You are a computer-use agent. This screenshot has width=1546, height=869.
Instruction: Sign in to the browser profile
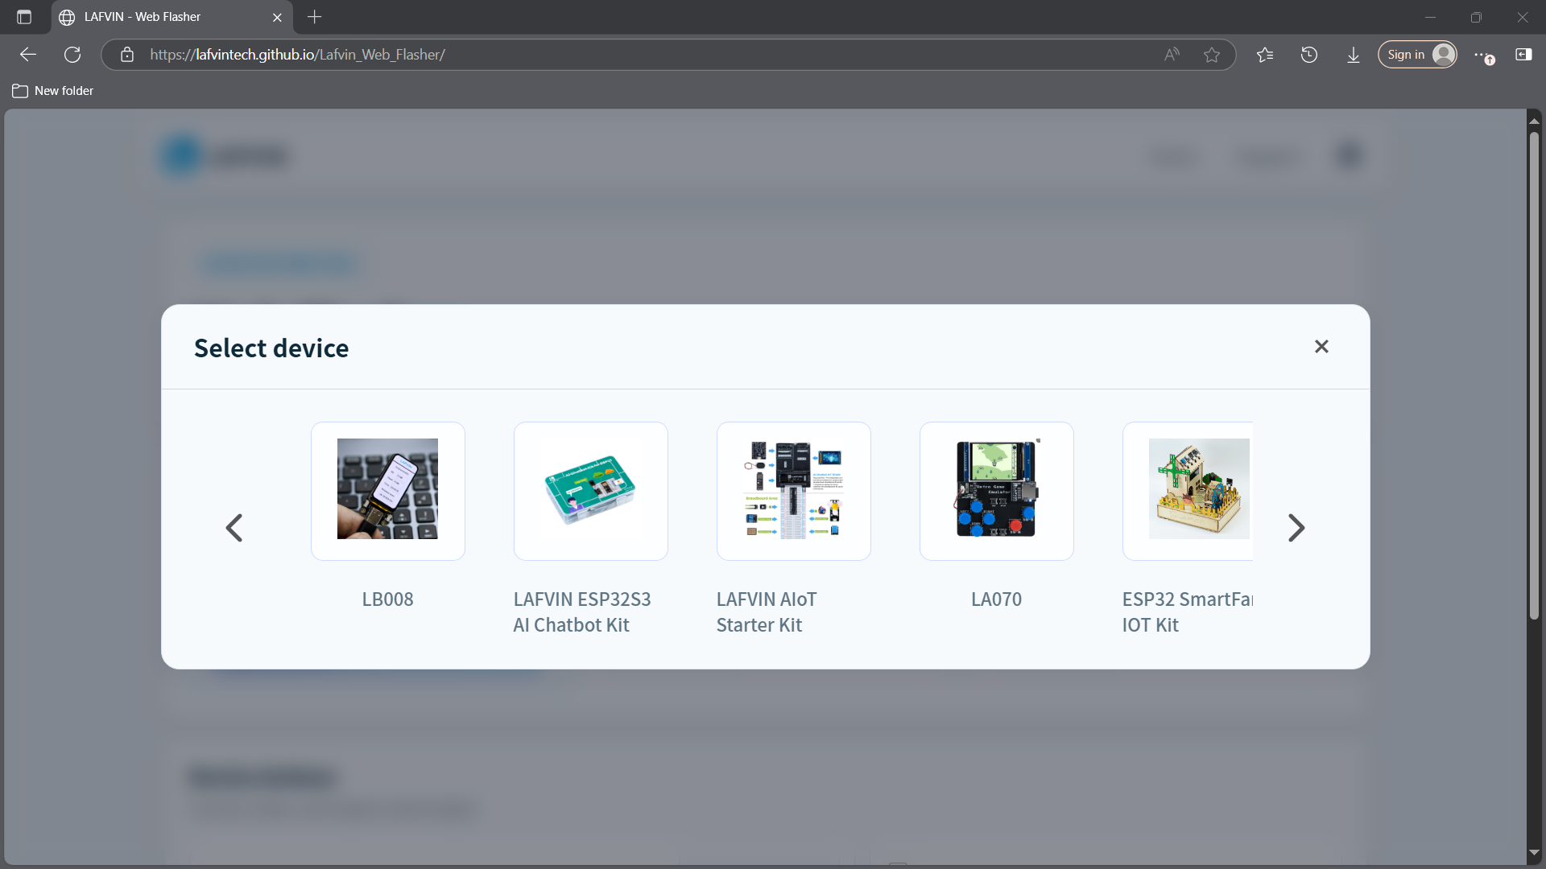pos(1417,55)
